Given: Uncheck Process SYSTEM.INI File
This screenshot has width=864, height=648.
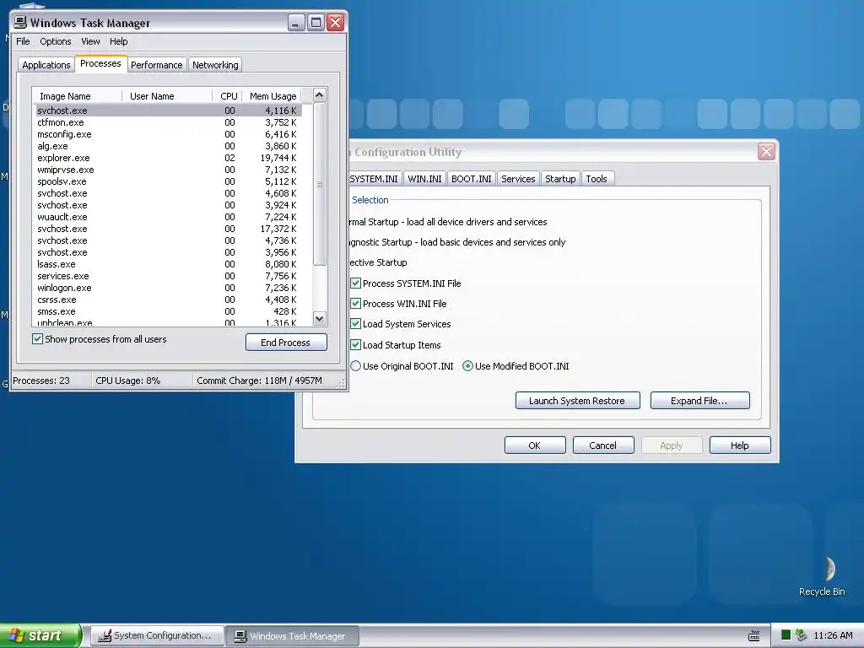Looking at the screenshot, I should (x=356, y=283).
